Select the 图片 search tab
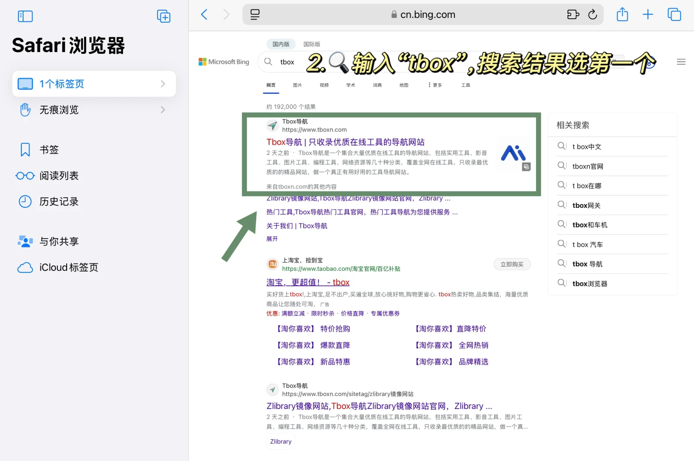 coord(297,85)
